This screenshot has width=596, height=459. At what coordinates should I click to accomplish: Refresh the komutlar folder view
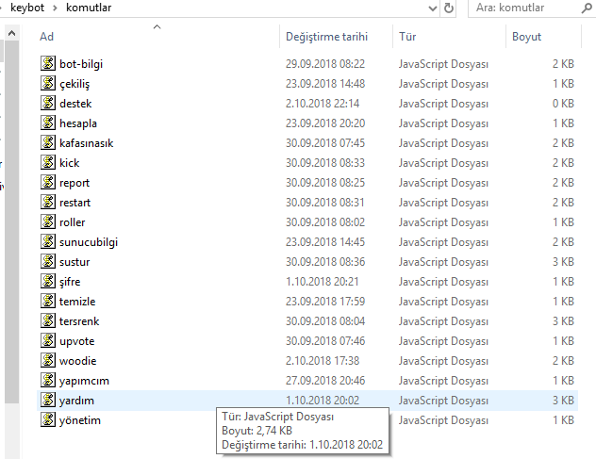449,8
